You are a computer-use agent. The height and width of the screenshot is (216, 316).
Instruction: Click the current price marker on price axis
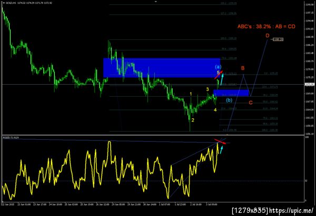[x=310, y=84]
